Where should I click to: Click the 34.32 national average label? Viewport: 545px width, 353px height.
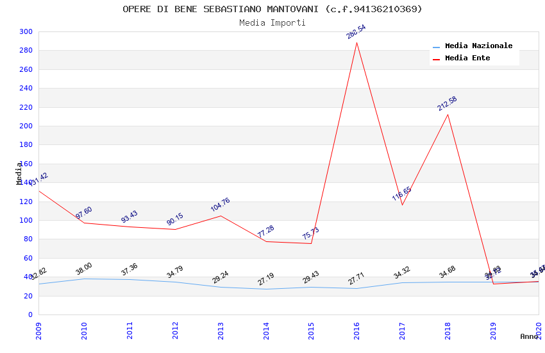click(402, 273)
